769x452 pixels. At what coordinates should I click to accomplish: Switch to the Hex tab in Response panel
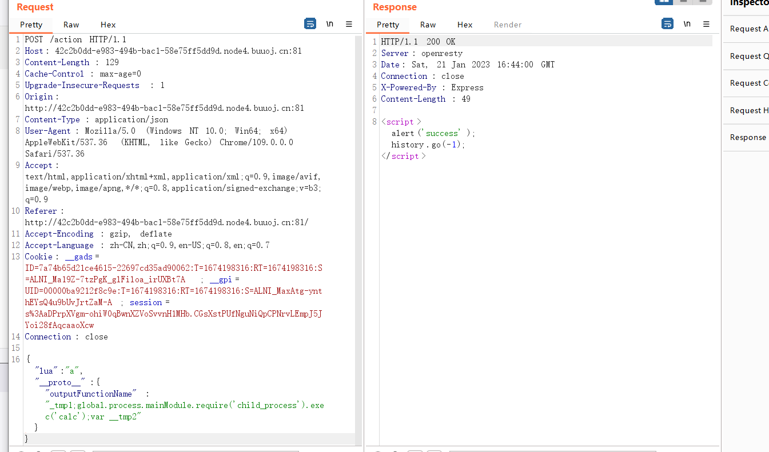[x=465, y=25]
